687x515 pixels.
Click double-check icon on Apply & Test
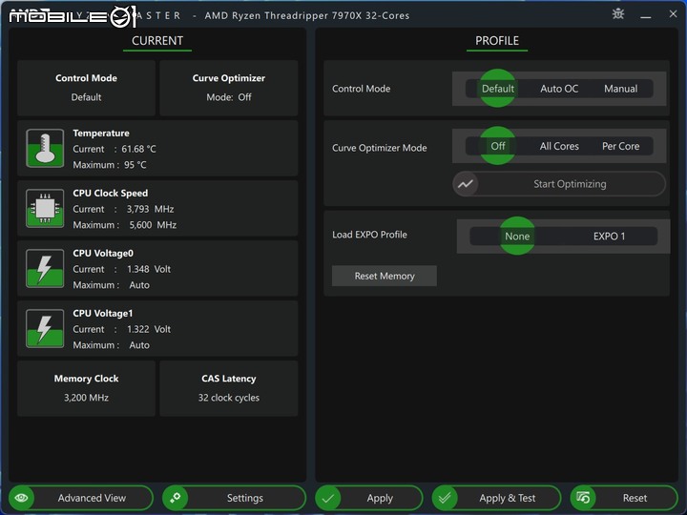tap(445, 498)
